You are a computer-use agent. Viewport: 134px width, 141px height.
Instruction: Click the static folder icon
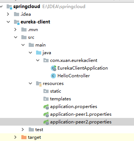(46, 91)
